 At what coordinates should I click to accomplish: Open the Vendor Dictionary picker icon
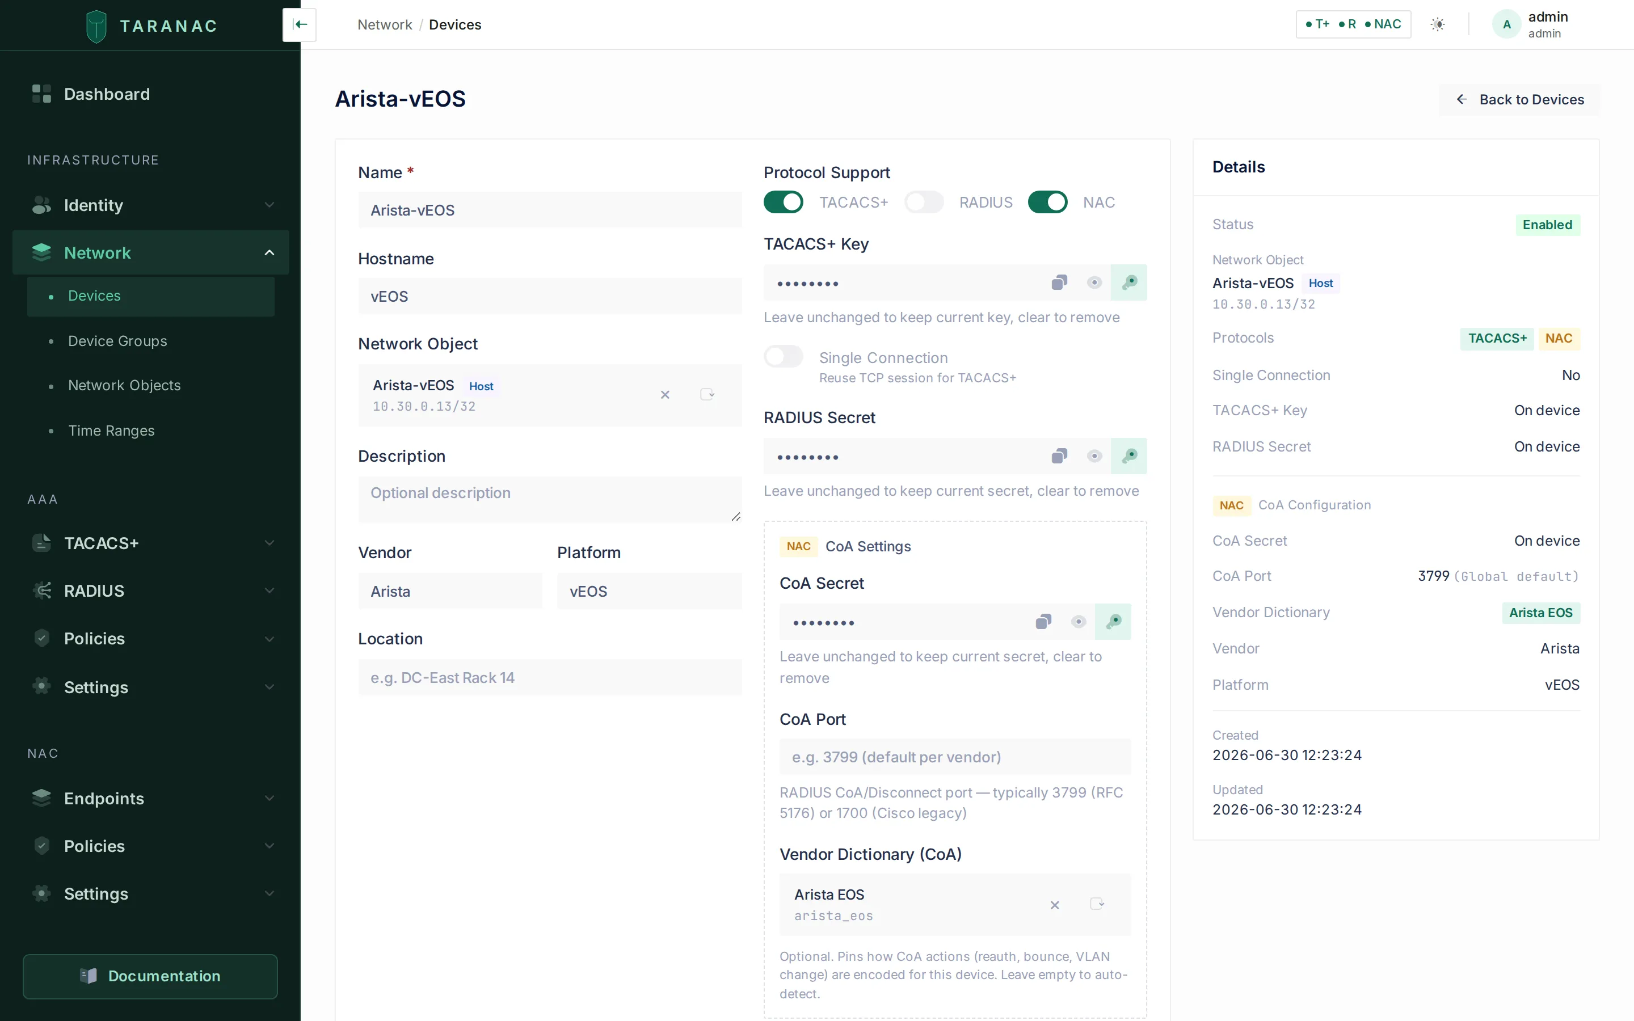pyautogui.click(x=1097, y=904)
